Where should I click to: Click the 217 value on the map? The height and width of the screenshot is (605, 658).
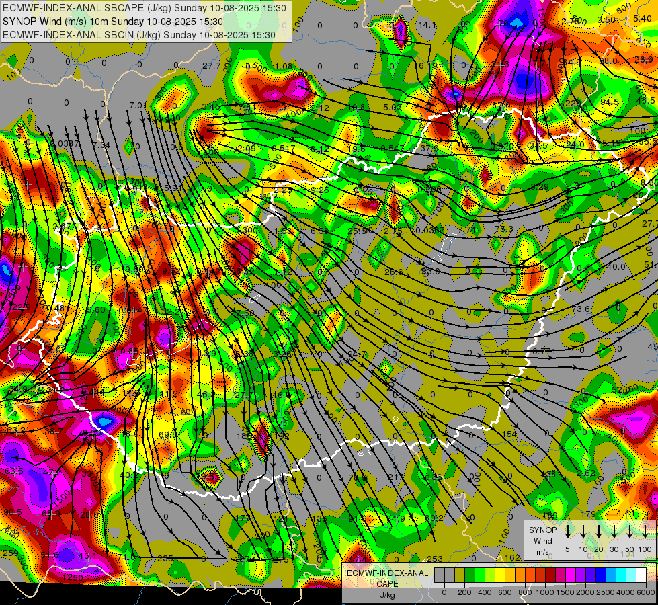click(395, 477)
